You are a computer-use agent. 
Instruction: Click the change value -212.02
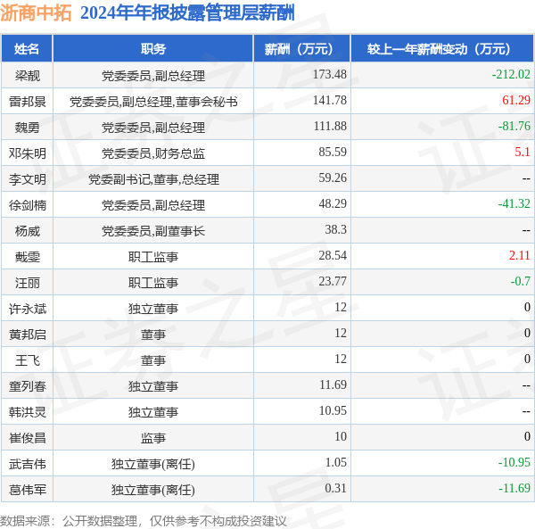pyautogui.click(x=511, y=74)
